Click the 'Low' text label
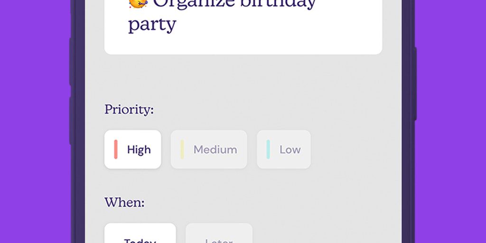 click(x=290, y=150)
